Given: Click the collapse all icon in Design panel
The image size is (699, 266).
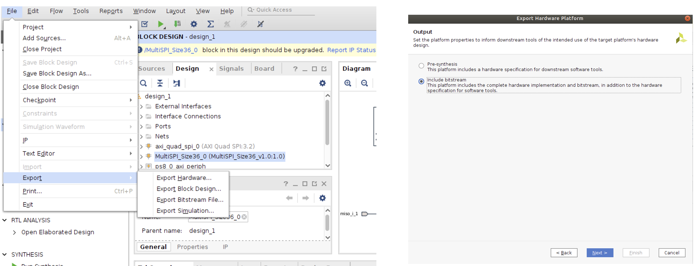Looking at the screenshot, I should [x=160, y=83].
